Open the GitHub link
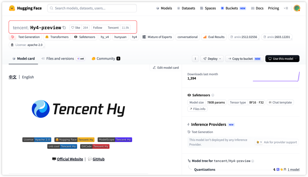 click(x=98, y=159)
